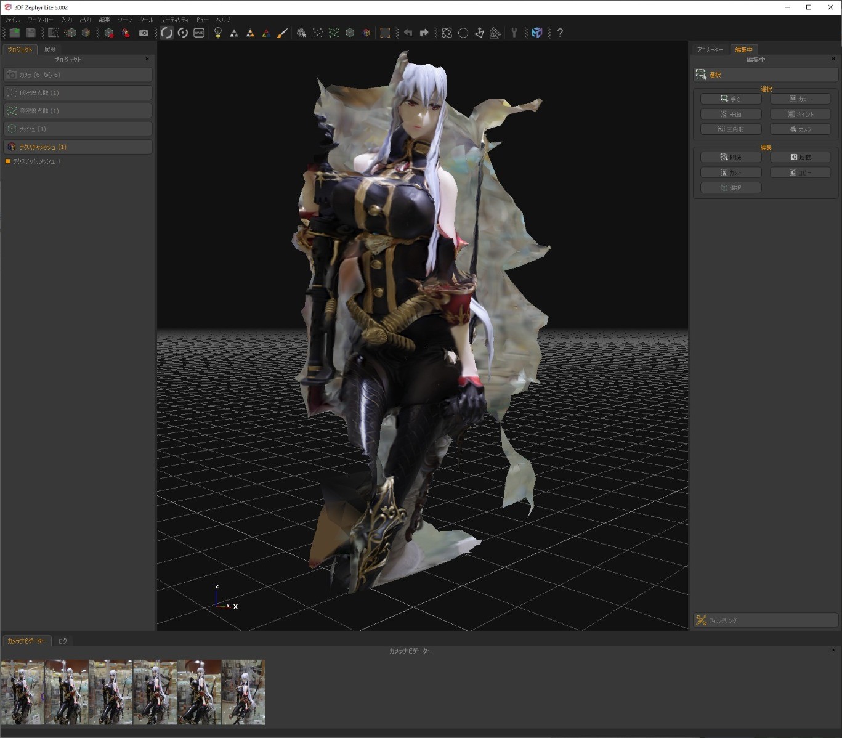
Task: Click the 削除 edit button
Action: tap(731, 157)
